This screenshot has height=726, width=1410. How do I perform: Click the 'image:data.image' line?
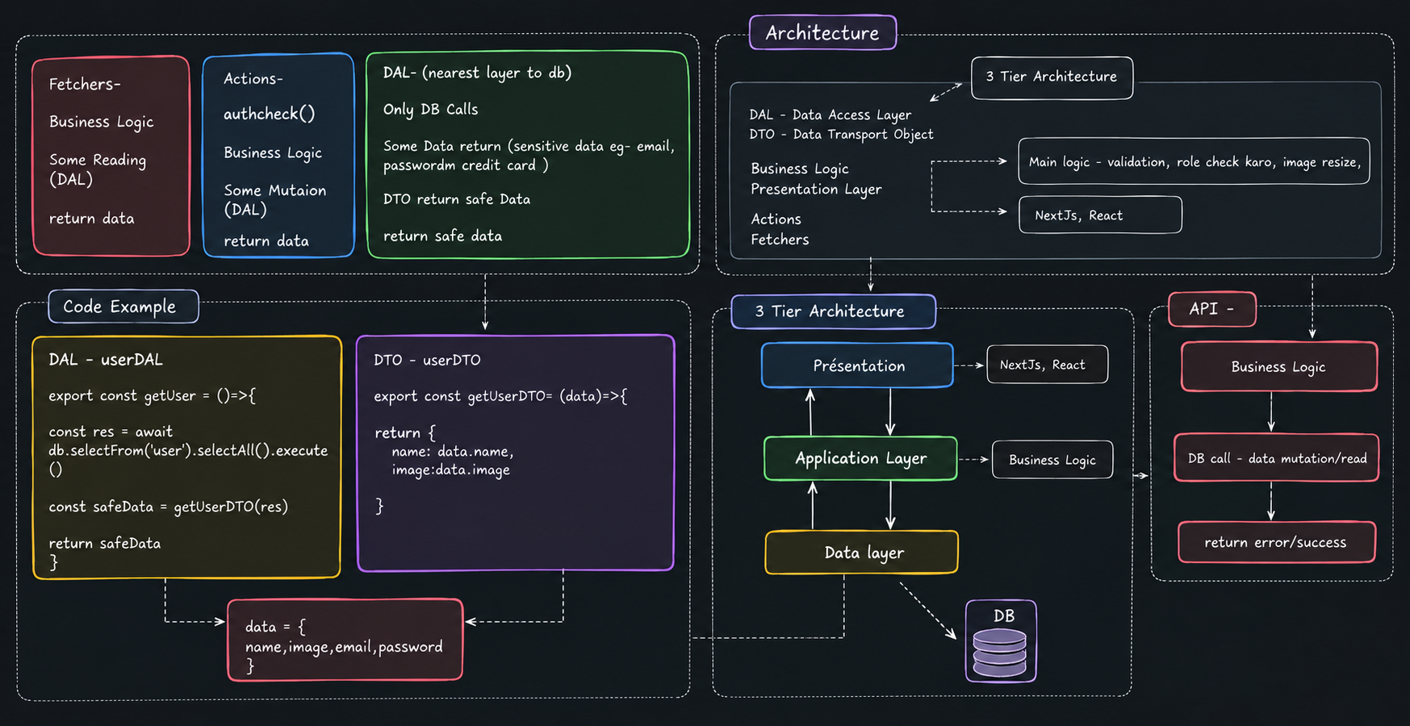click(x=450, y=470)
